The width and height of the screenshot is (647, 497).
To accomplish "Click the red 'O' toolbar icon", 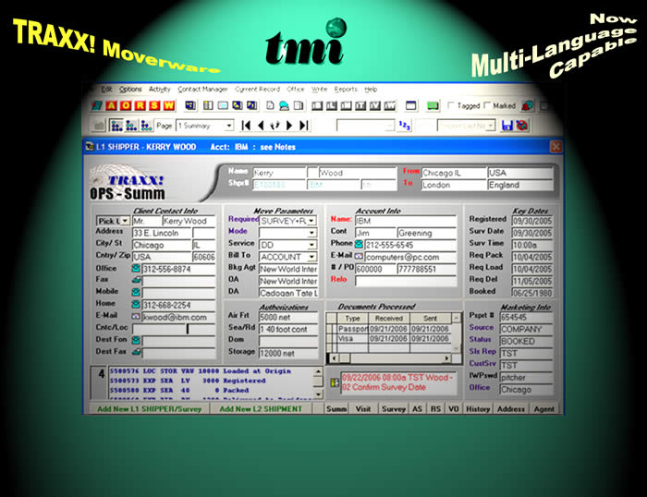I will click(126, 105).
